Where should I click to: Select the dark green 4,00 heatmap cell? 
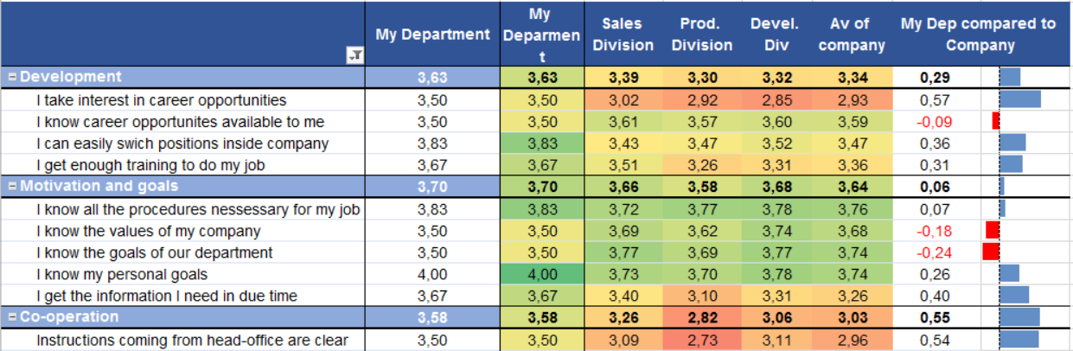(x=542, y=274)
